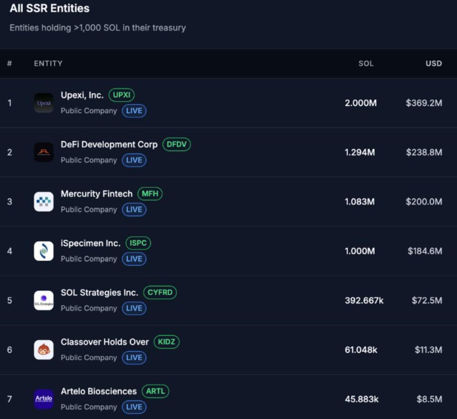Click the Upexi company logo icon
The image size is (457, 419).
pyautogui.click(x=44, y=103)
